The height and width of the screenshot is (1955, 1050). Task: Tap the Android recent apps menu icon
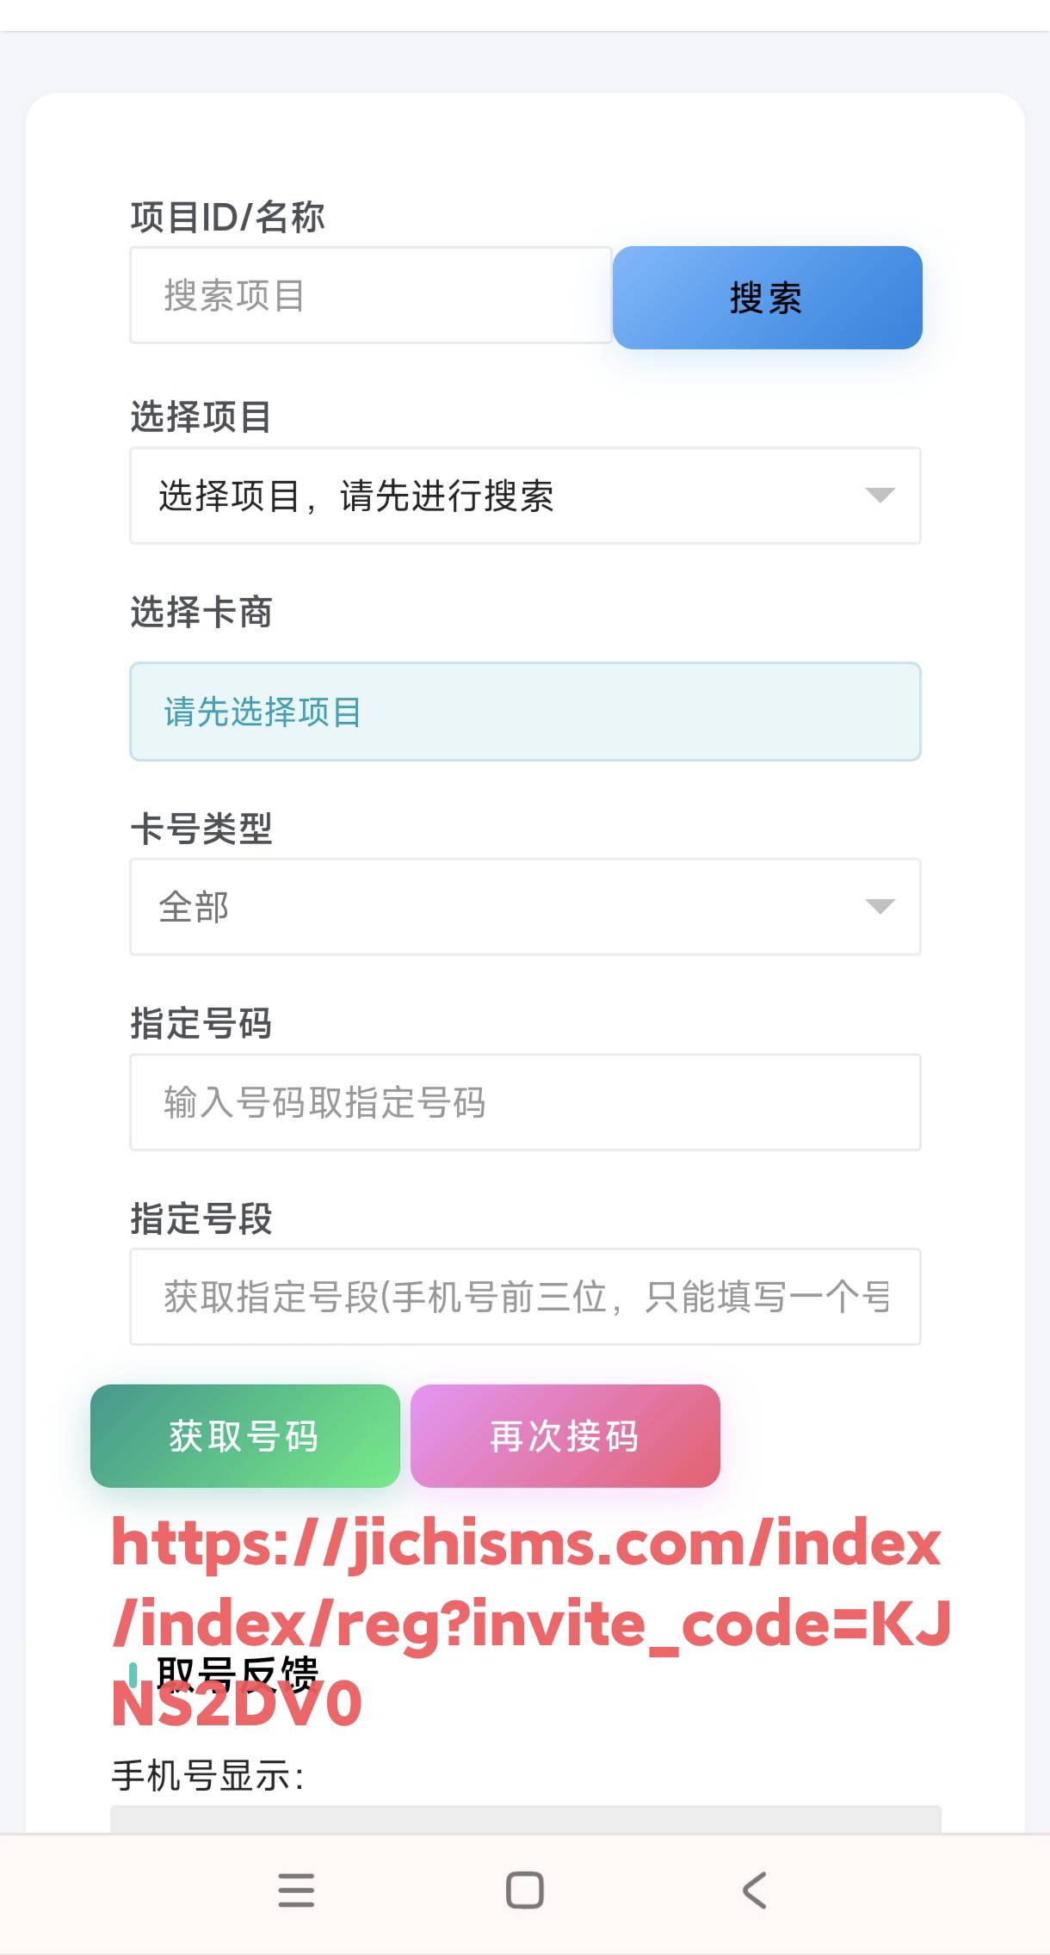[x=296, y=1890]
